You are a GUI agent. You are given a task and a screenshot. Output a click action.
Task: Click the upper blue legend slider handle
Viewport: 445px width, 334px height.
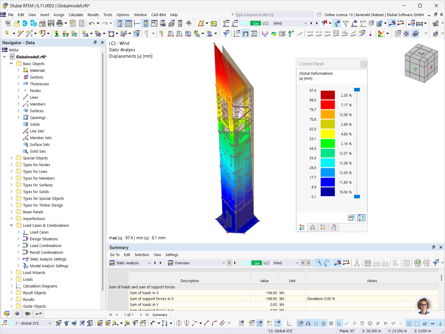[x=357, y=90]
